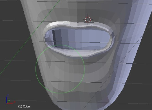Click the XYZ axis orientation indicator
Screen dimensions: 152x110
click(x=10, y=99)
